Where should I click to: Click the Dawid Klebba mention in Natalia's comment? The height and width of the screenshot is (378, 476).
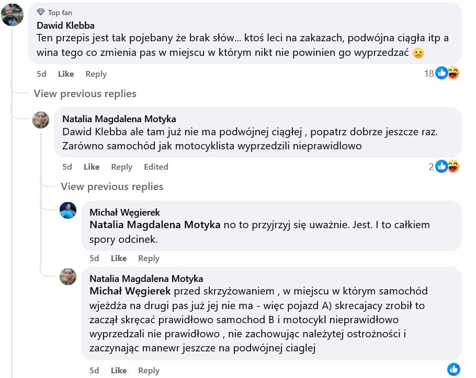[x=92, y=133]
